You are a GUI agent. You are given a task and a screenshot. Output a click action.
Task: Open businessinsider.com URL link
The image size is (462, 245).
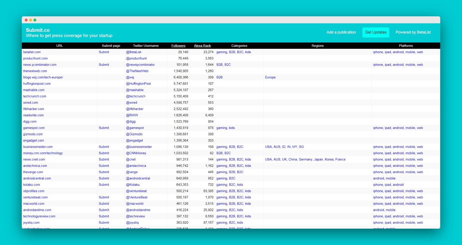click(38, 147)
